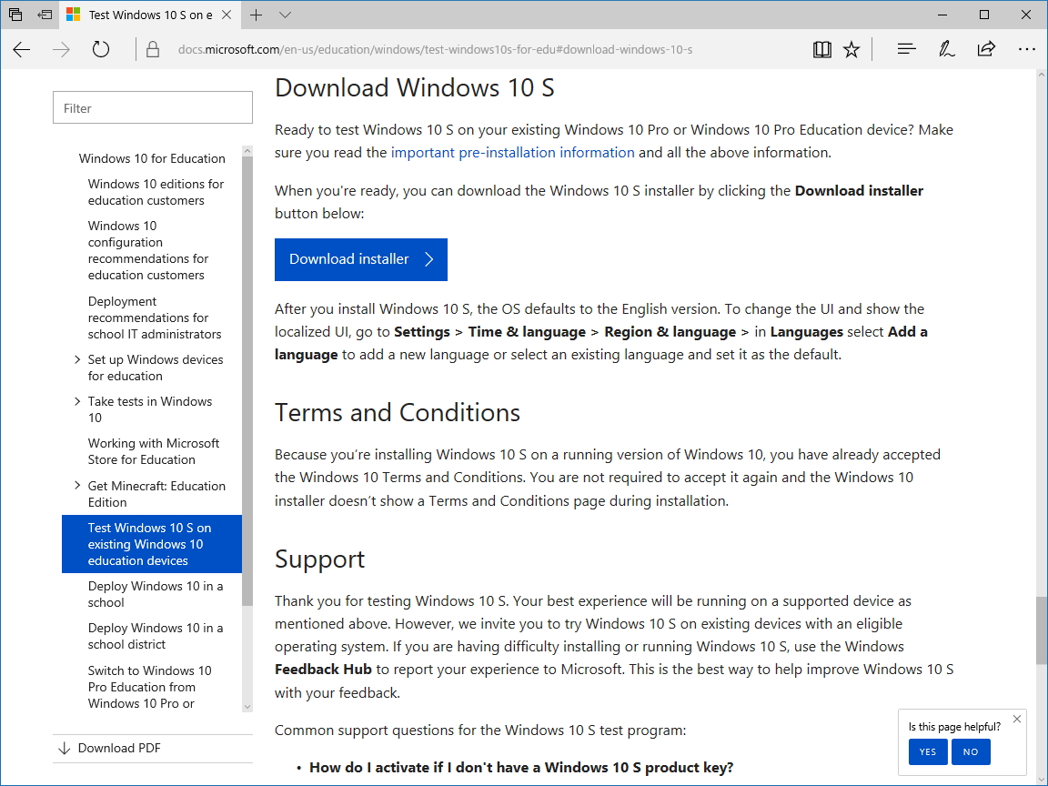Dismiss the 'Is this page helpful?' popup
Image resolution: width=1048 pixels, height=786 pixels.
tap(1016, 720)
